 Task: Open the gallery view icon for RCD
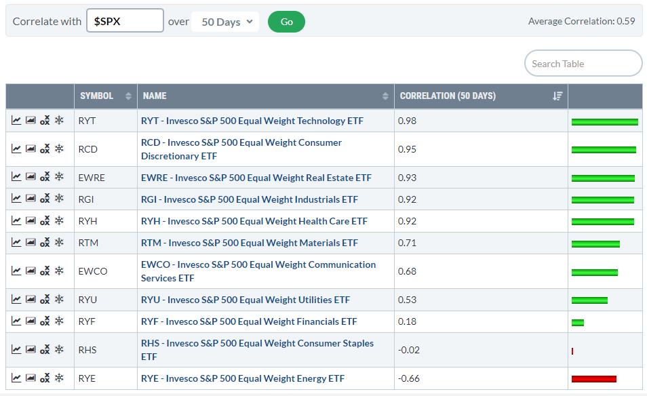[31, 149]
